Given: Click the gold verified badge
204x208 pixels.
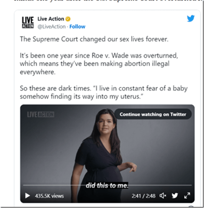Looking at the screenshot, I should (68, 19).
